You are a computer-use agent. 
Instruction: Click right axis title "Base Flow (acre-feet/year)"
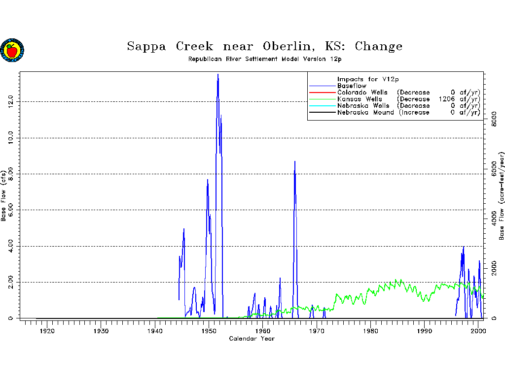(501, 196)
